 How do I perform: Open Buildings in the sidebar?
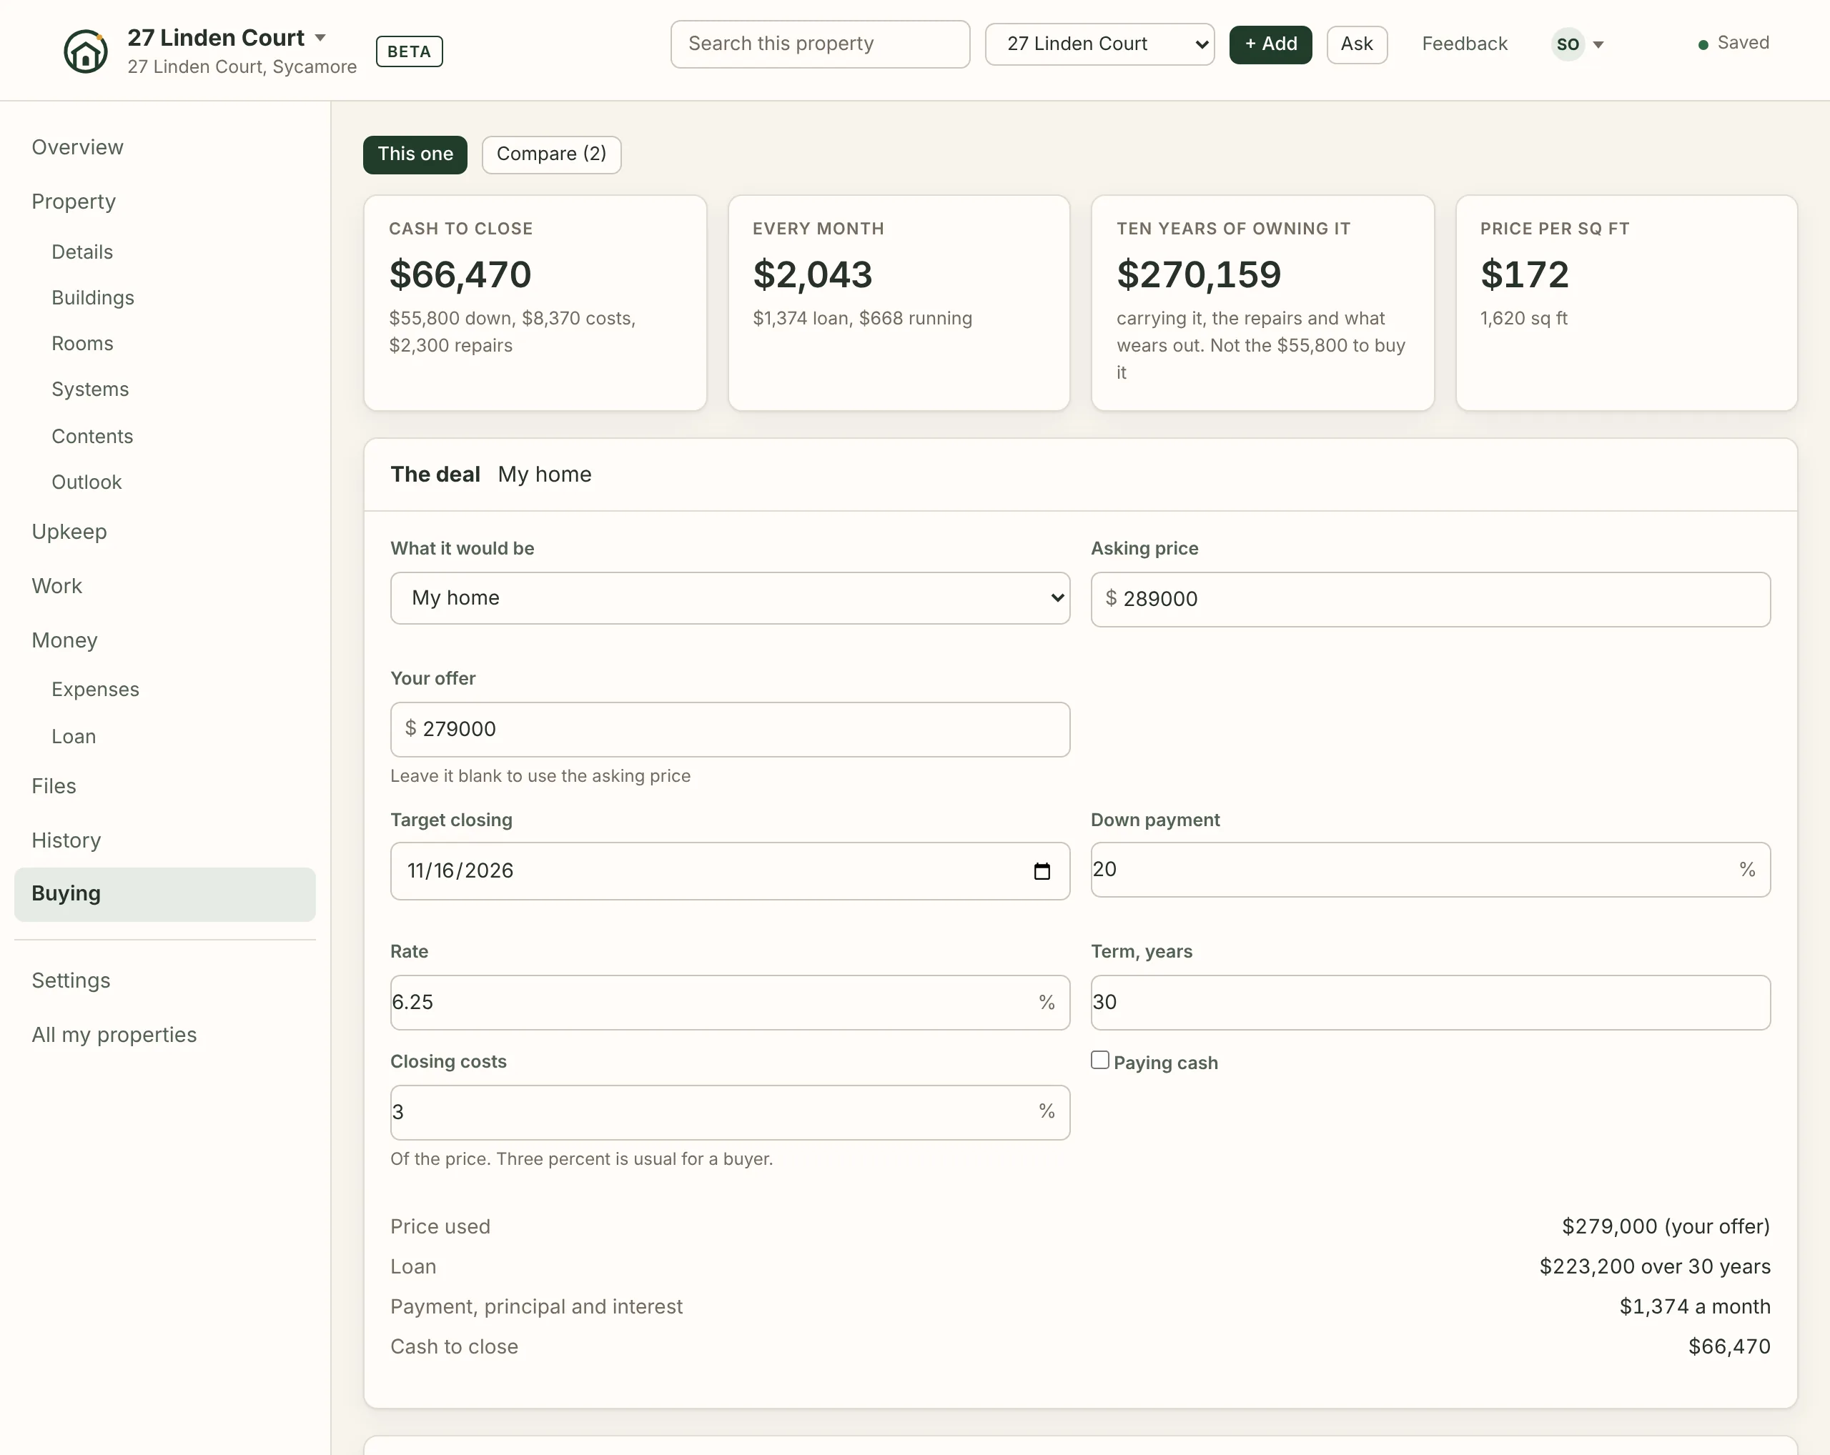[92, 298]
